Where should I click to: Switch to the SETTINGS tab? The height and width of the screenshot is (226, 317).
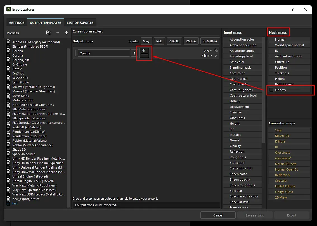pyautogui.click(x=17, y=22)
